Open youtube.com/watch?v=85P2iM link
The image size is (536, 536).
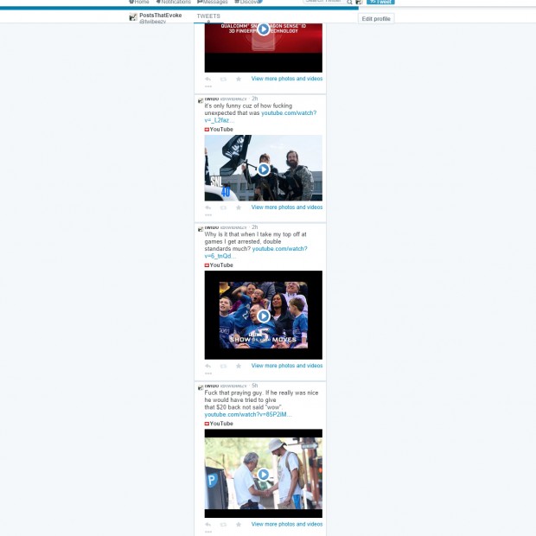coord(248,414)
